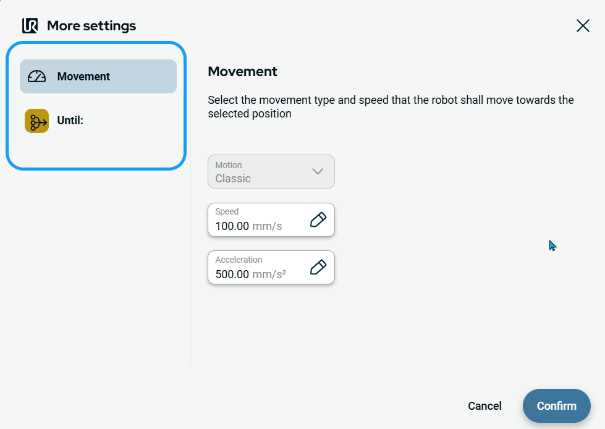Edit the Acceleration 500.00 mm/s² value
This screenshot has width=605, height=429.
250,274
